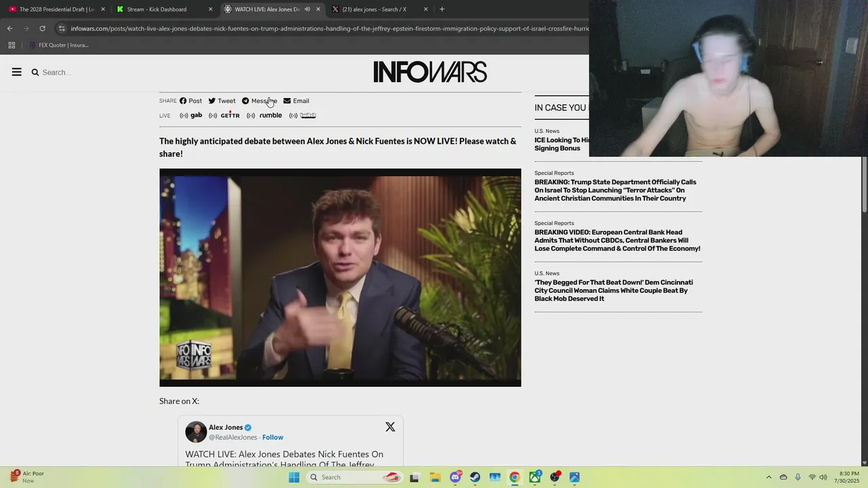Viewport: 868px width, 488px height.
Task: Reload the current page
Action: coord(42,28)
